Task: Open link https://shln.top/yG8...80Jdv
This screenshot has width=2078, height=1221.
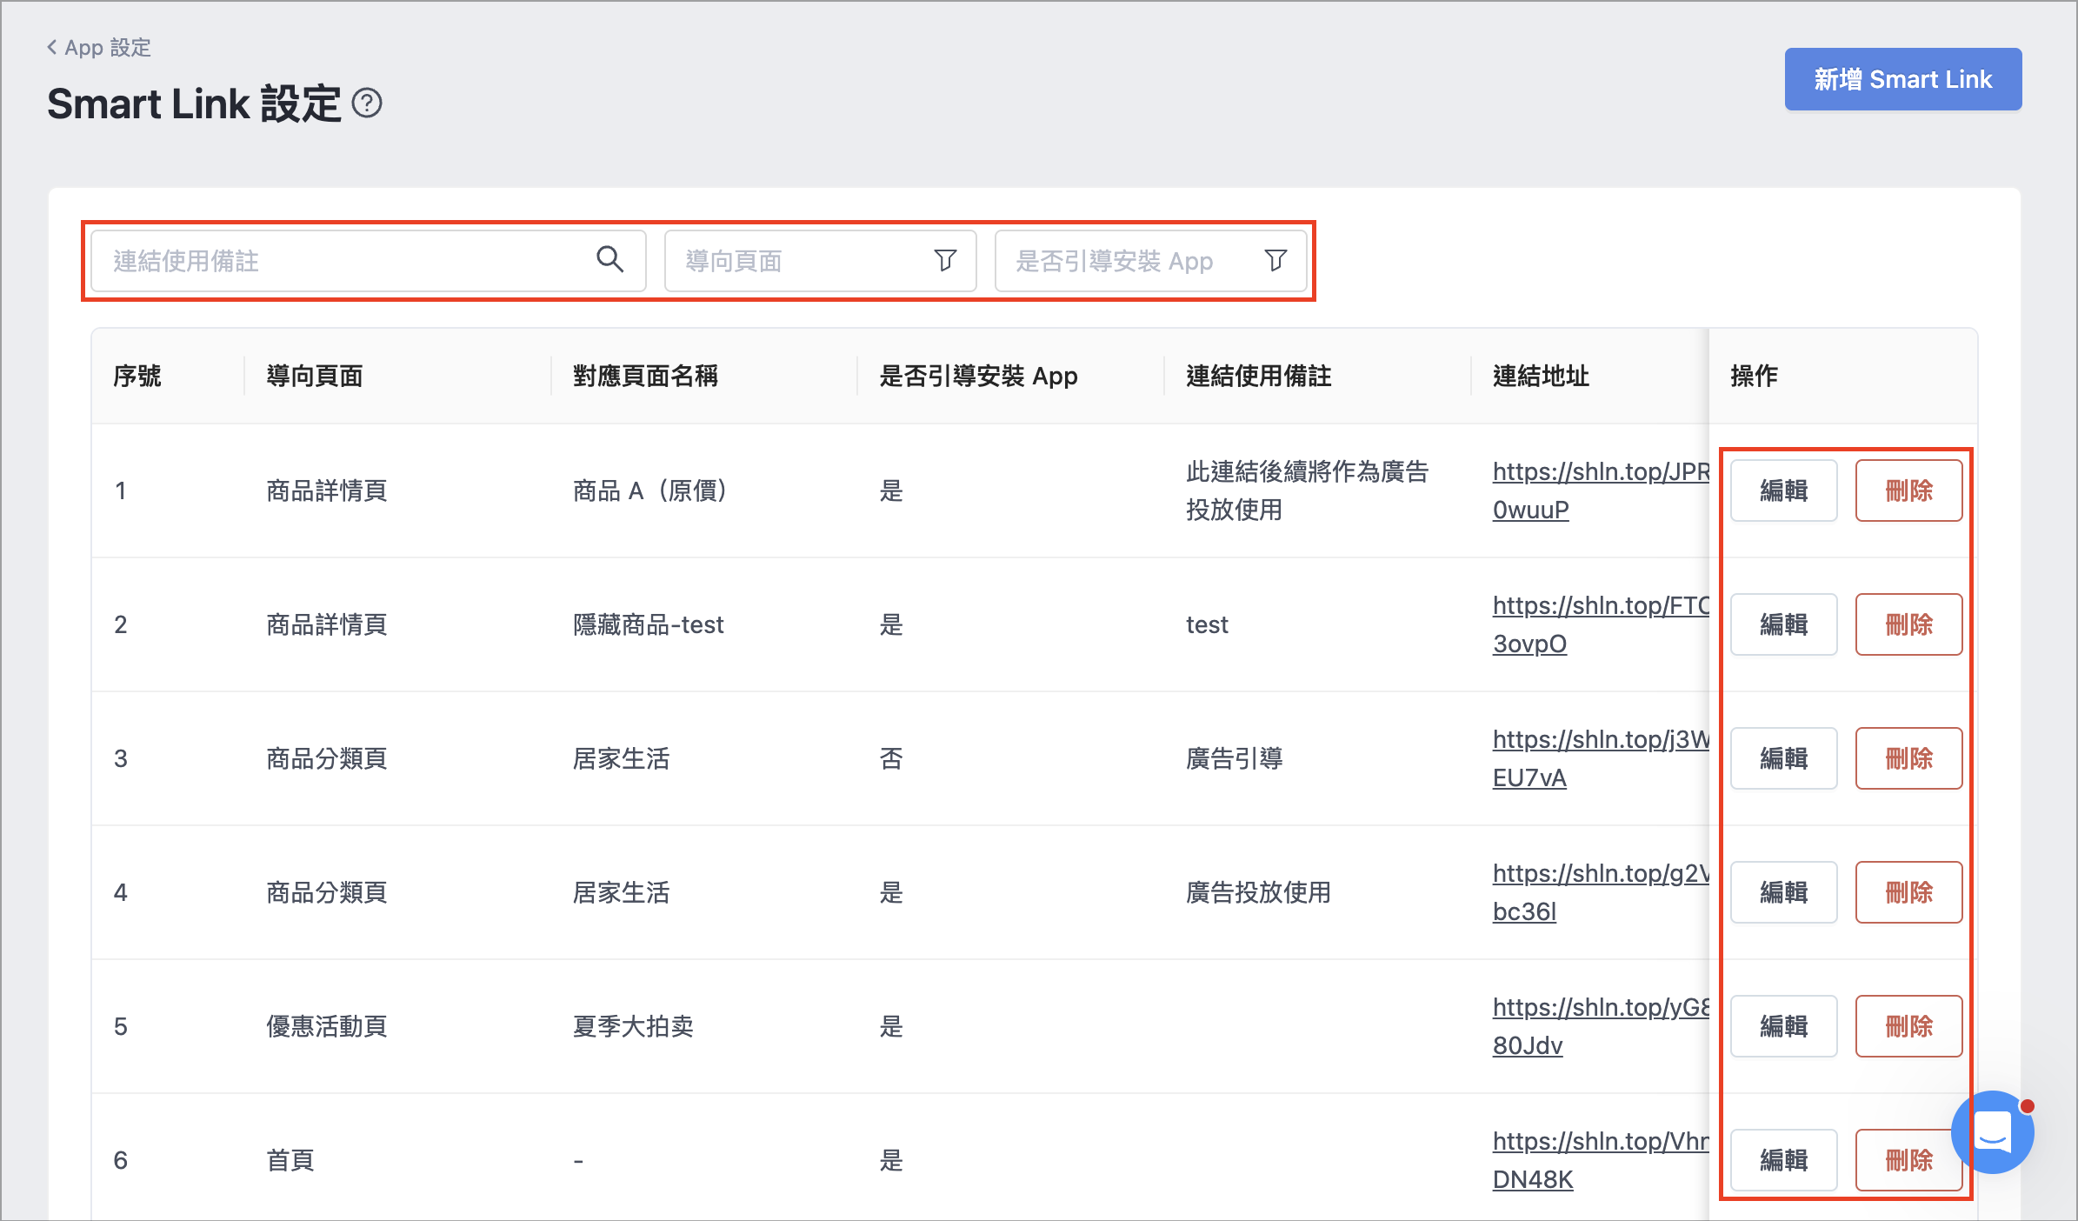Action: click(x=1601, y=1026)
